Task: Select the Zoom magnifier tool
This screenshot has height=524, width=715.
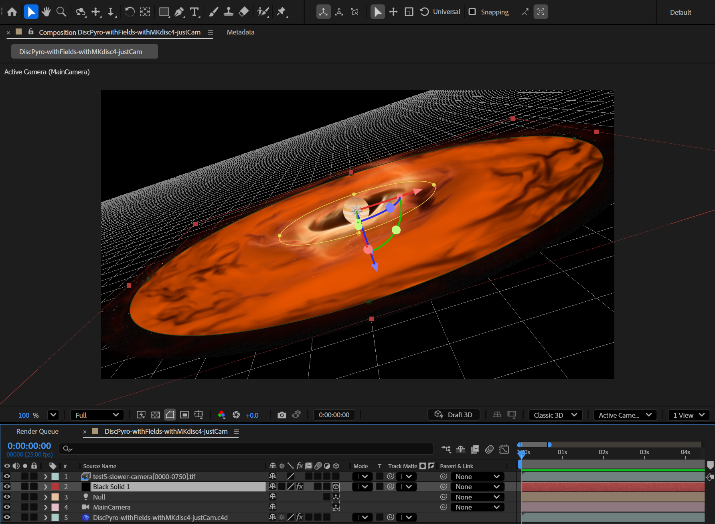Action: (61, 12)
